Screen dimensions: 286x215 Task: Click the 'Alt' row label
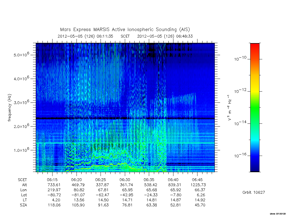click(25, 185)
